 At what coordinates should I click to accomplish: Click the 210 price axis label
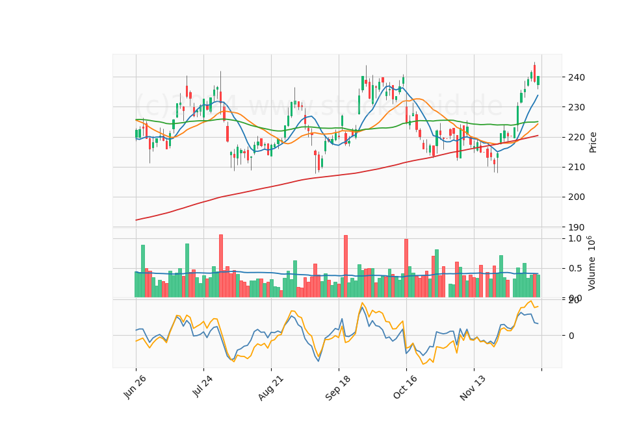tap(577, 167)
